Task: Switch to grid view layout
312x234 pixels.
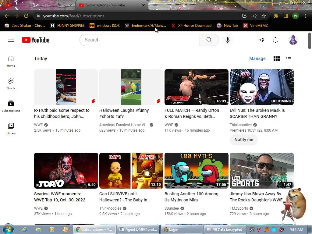Action: tap(277, 59)
